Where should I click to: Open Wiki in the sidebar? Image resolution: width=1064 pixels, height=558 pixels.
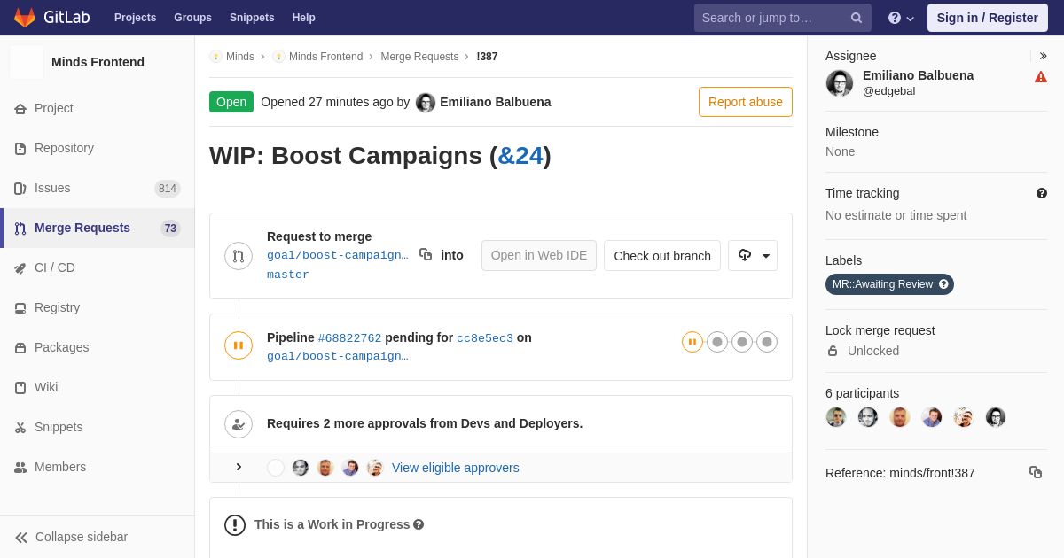(x=98, y=387)
